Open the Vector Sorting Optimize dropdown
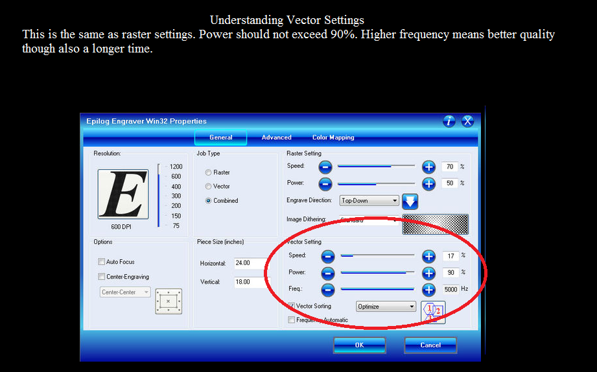 (x=386, y=307)
